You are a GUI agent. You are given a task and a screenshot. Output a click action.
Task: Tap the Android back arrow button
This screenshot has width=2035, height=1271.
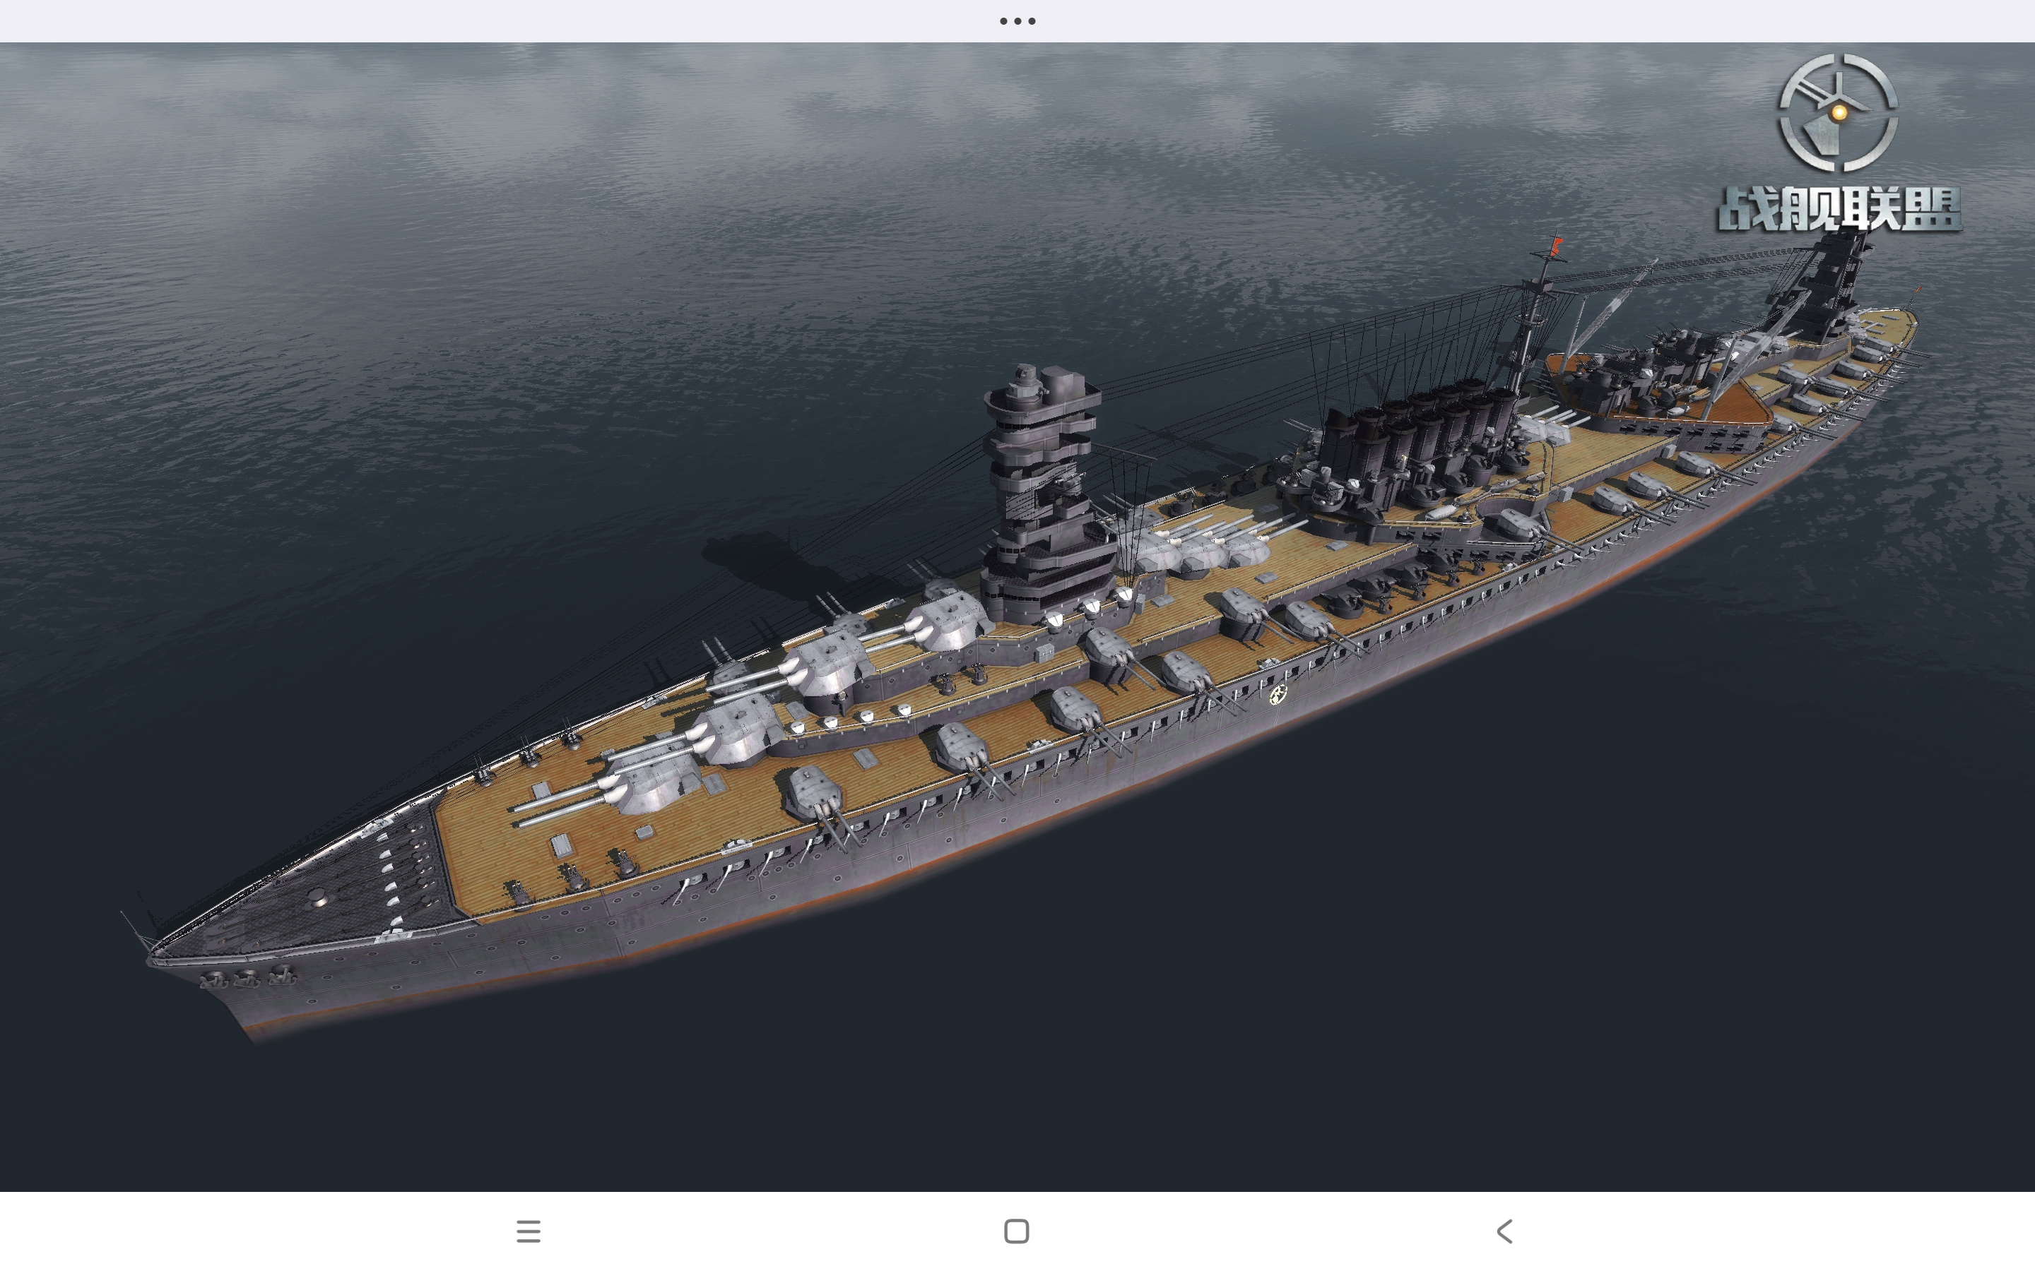click(1504, 1231)
